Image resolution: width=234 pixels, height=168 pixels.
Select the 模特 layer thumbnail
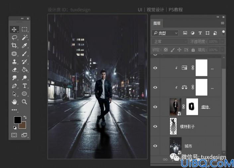[x=176, y=107]
